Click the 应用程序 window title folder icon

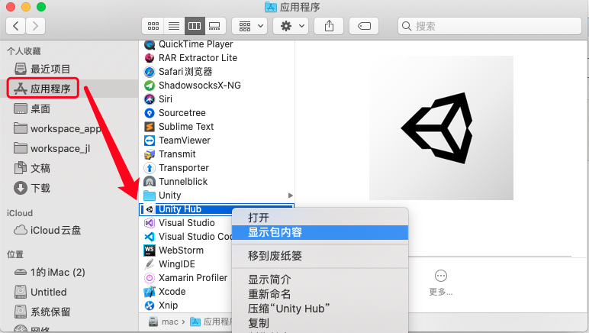(270, 7)
